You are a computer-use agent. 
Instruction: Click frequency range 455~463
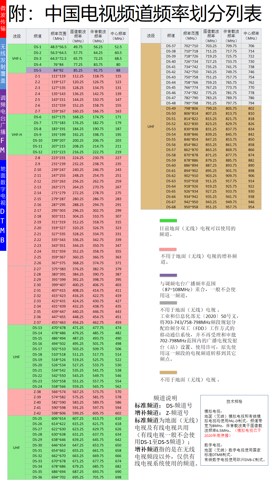coord(58,322)
